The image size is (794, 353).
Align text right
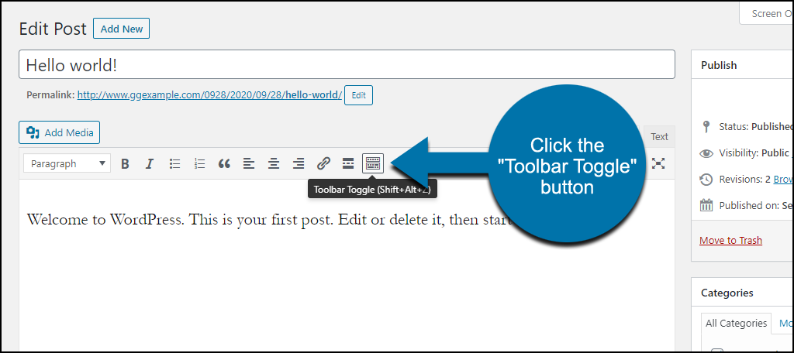(x=299, y=164)
